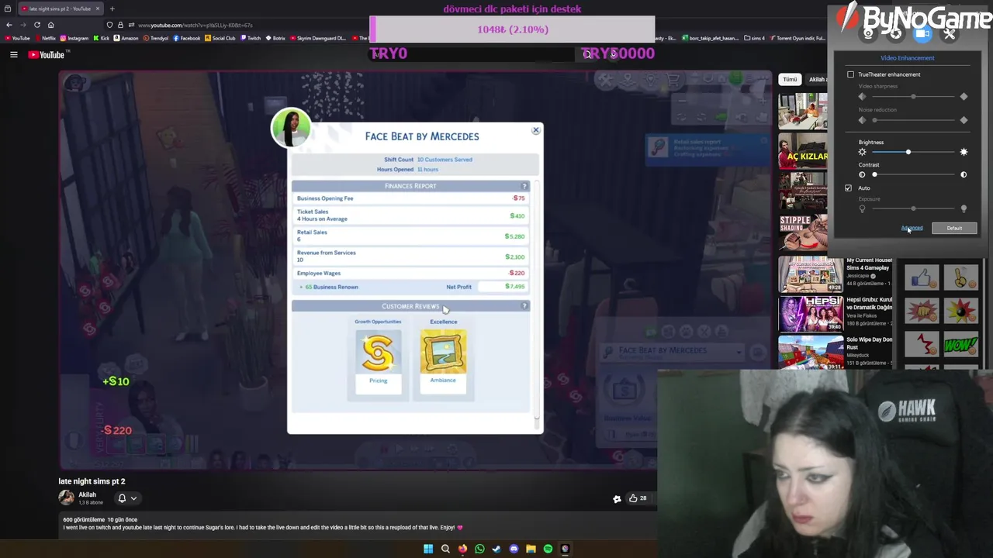993x558 pixels.
Task: Open tab list dropdown left of the tab
Action: coord(8,9)
